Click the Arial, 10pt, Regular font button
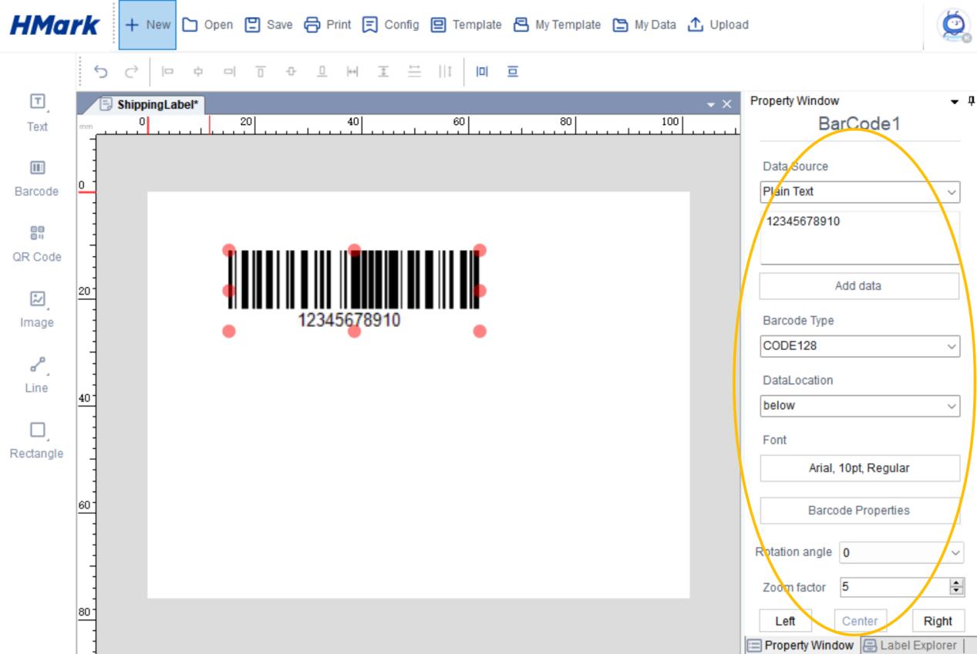Viewport: 977px width, 654px height. point(860,468)
